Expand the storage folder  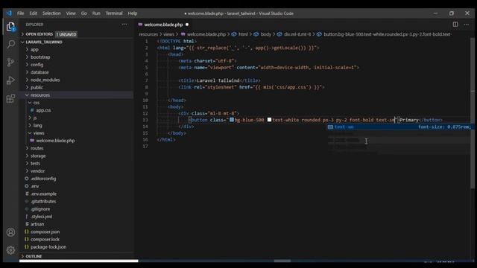coord(38,156)
